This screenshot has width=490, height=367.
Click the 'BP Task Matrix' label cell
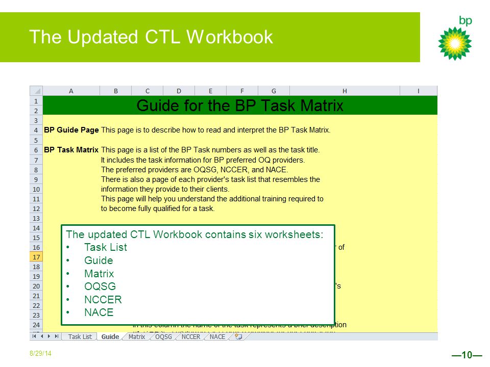tap(71, 150)
